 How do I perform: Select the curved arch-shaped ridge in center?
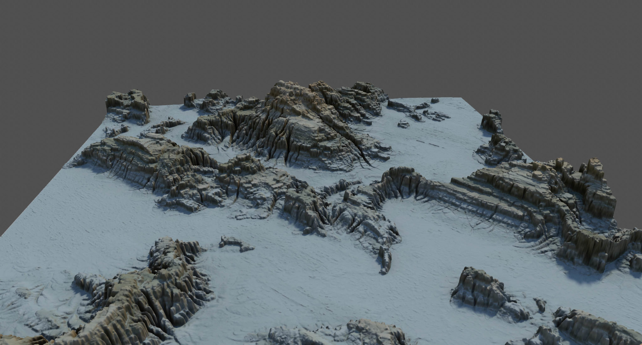tap(403, 177)
